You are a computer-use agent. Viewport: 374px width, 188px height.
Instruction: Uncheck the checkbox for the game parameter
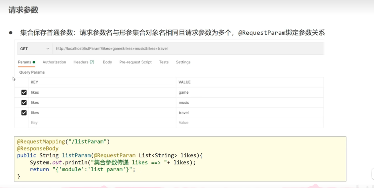tap(24, 93)
